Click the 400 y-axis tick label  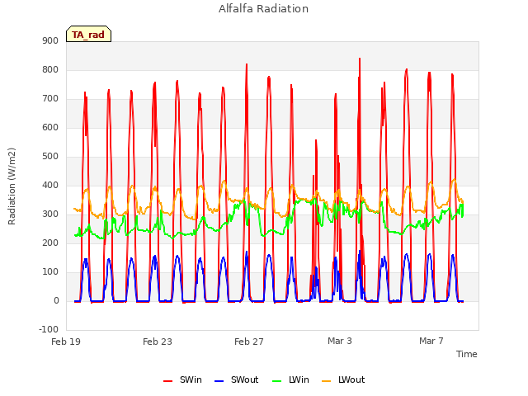coord(50,185)
